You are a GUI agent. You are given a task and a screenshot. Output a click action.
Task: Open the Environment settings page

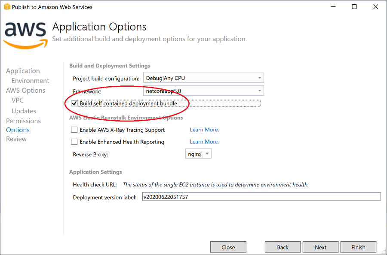tap(29, 80)
